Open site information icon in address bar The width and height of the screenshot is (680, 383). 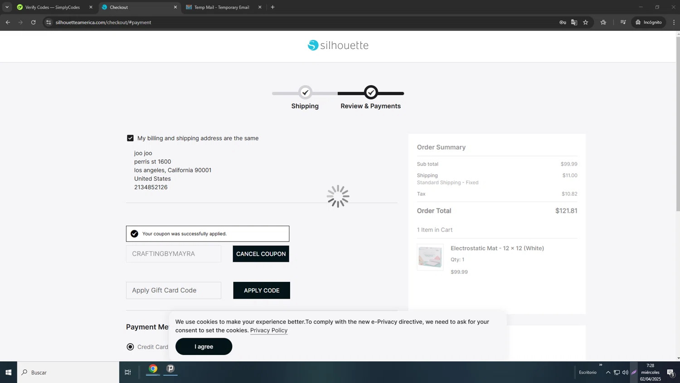pyautogui.click(x=49, y=22)
